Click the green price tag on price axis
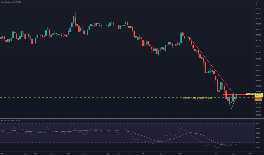The image size is (264, 155). click(x=258, y=100)
